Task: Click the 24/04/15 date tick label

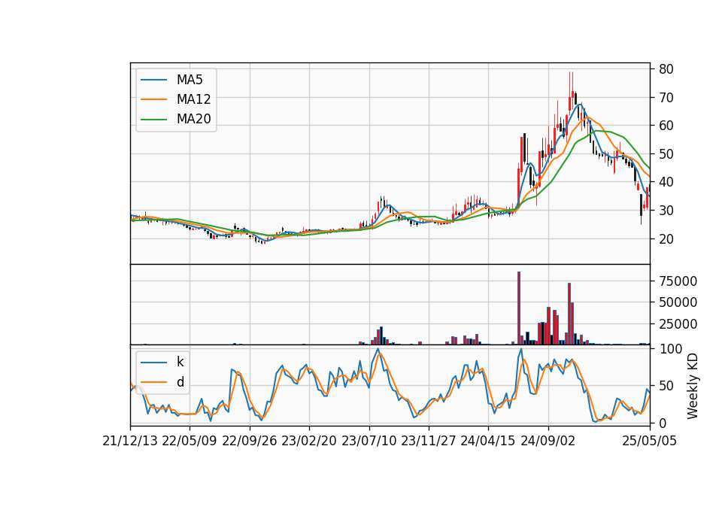Action: pyautogui.click(x=488, y=441)
